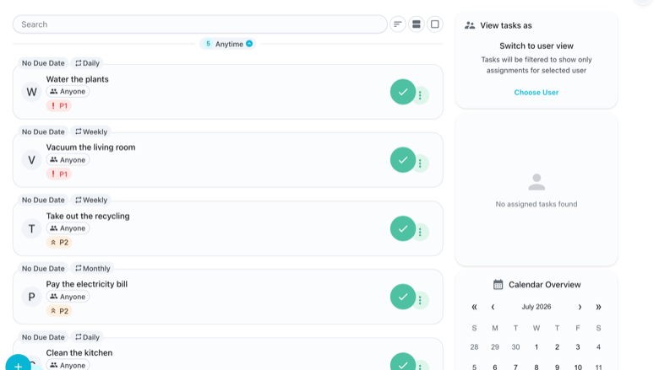Screen dimensions: 659x370
Task: Open the sort options icon beside search
Action: (x=398, y=24)
